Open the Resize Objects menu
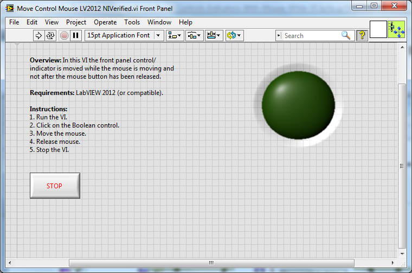This screenshot has width=412, height=273. pos(214,35)
